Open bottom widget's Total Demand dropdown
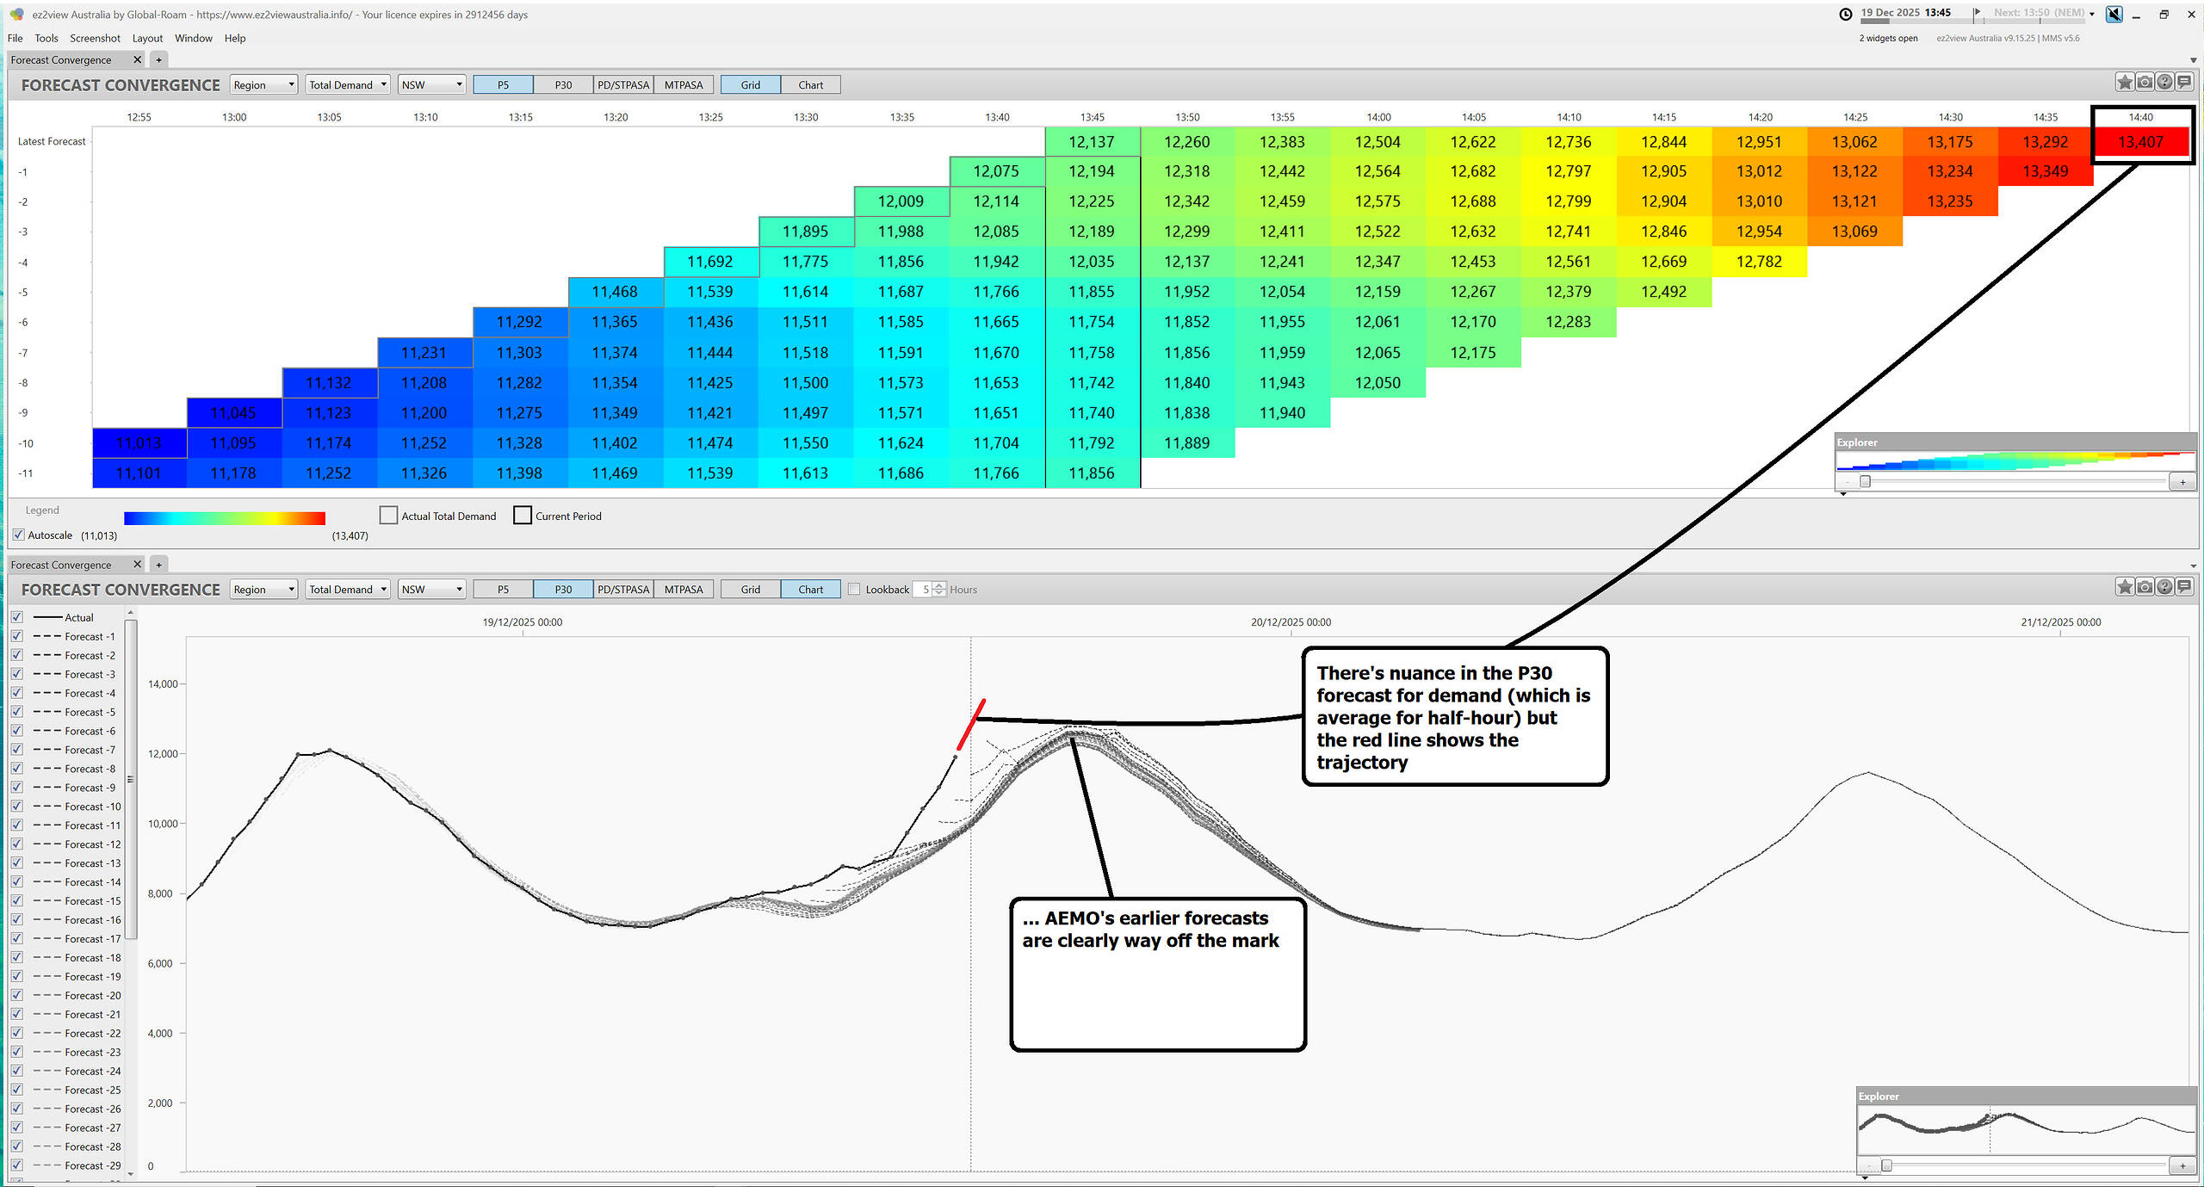 pyautogui.click(x=348, y=590)
